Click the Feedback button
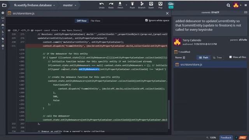 click(226, 138)
